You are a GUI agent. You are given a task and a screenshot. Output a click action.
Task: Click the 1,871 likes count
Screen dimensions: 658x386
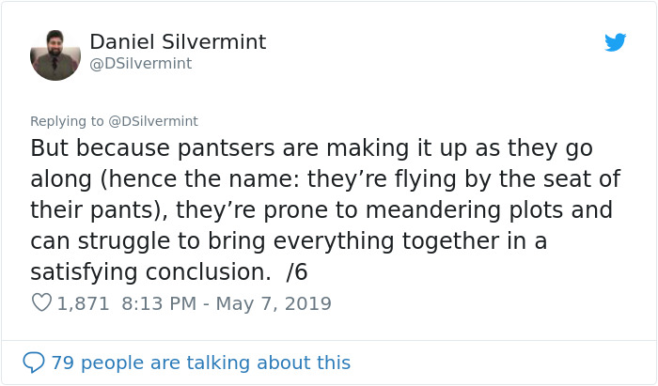click(x=83, y=303)
